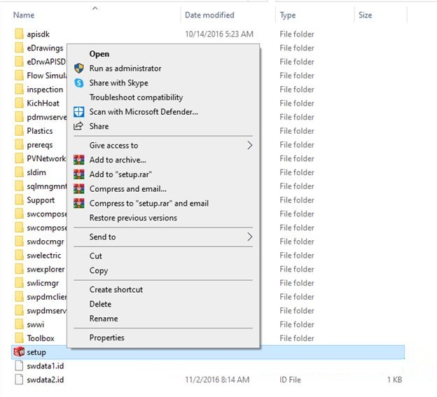Click the apisdk date 10/14/2016 5:23 AM
437x397 pixels.
[x=219, y=34]
